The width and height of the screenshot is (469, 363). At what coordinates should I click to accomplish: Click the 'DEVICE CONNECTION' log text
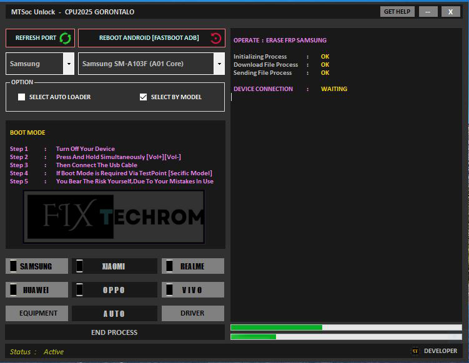coord(263,89)
